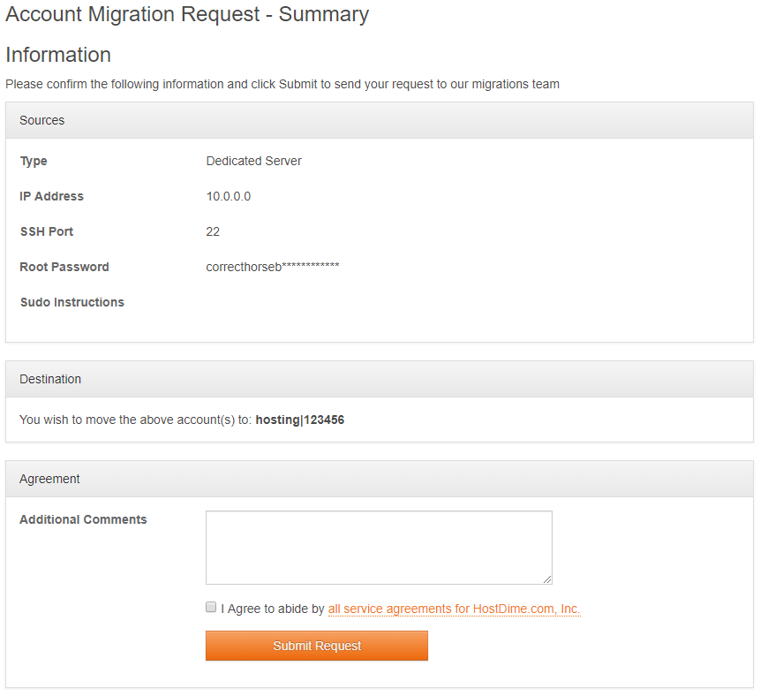Select the Destination section header
Screen dimensions: 760x696
tap(50, 379)
